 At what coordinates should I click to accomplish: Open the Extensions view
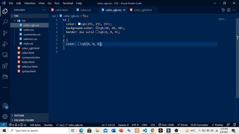[5, 66]
